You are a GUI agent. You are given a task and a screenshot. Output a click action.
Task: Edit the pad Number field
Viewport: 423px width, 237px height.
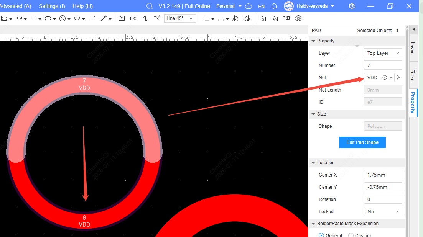(383, 65)
